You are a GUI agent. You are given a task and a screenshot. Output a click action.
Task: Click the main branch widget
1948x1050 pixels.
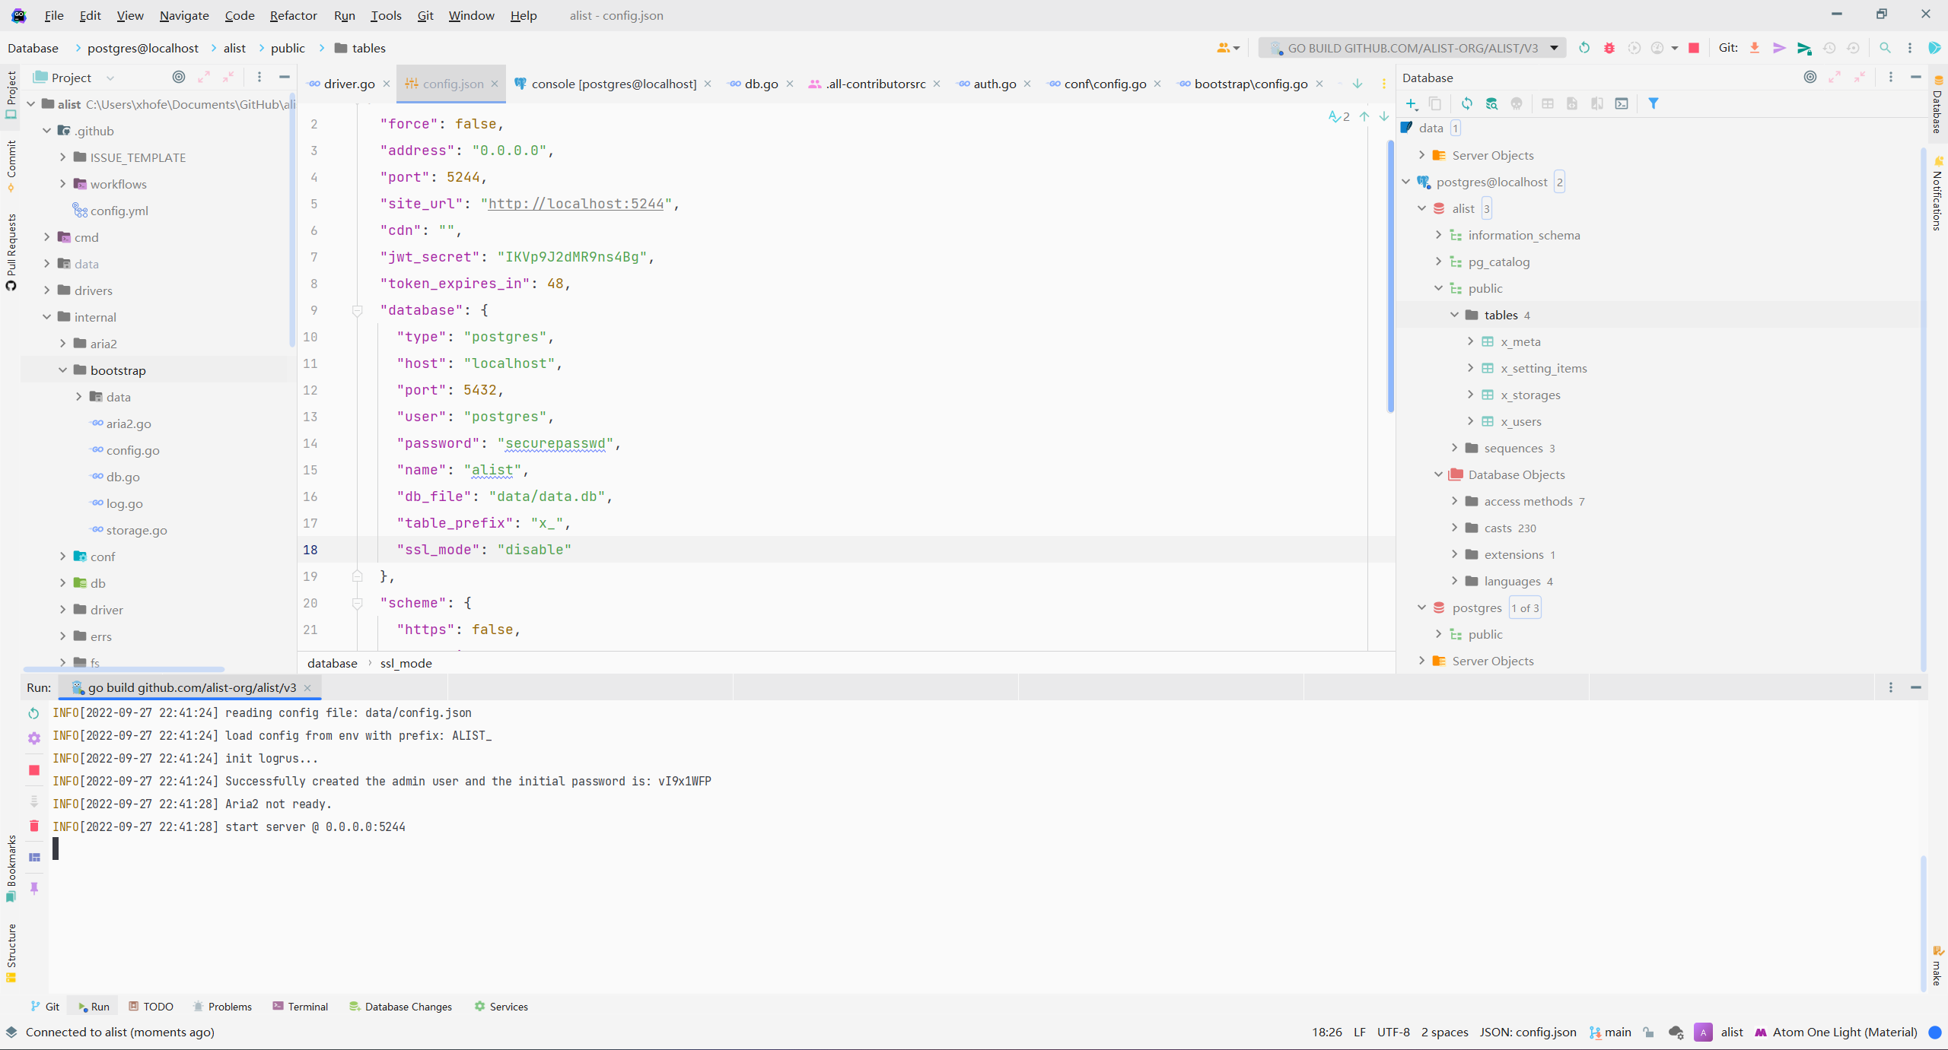(x=1610, y=1032)
